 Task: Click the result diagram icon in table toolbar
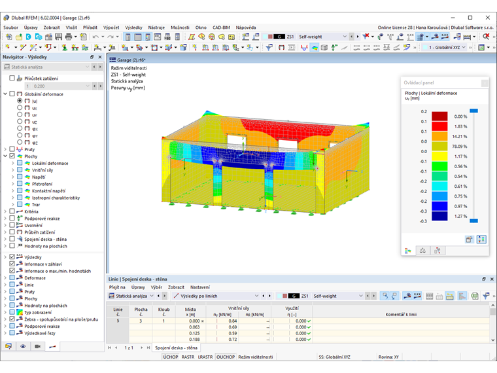tap(462, 296)
